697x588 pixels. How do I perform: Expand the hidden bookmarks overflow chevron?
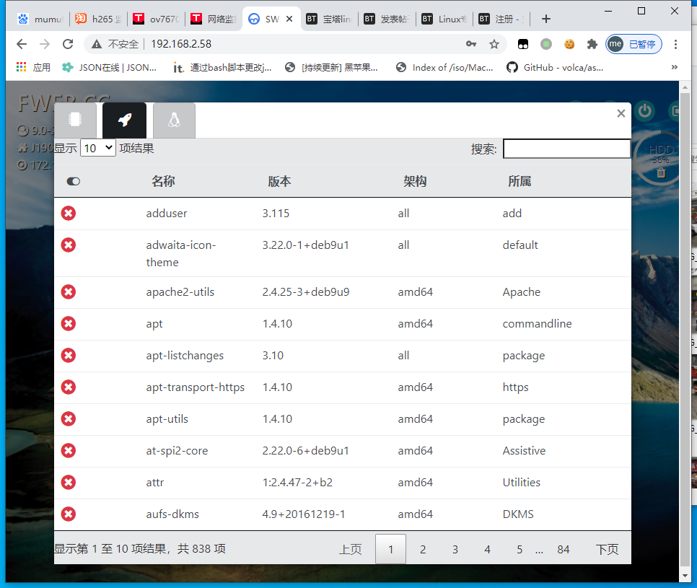click(x=675, y=67)
